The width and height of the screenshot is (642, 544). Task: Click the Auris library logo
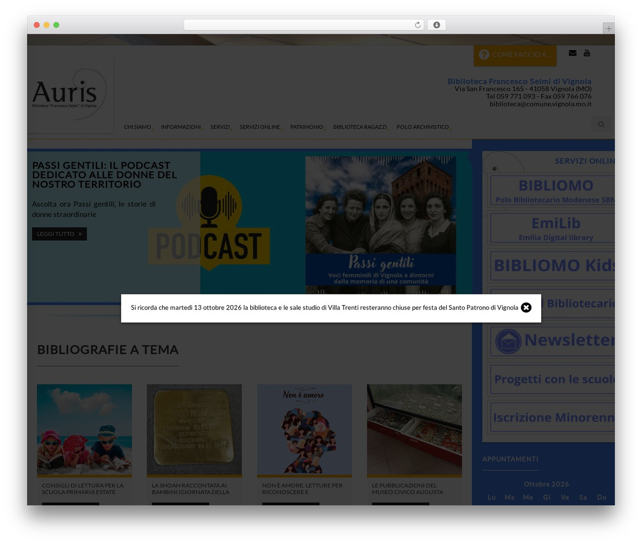point(70,94)
